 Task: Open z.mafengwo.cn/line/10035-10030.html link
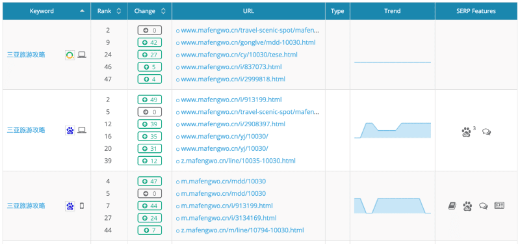pos(238,161)
